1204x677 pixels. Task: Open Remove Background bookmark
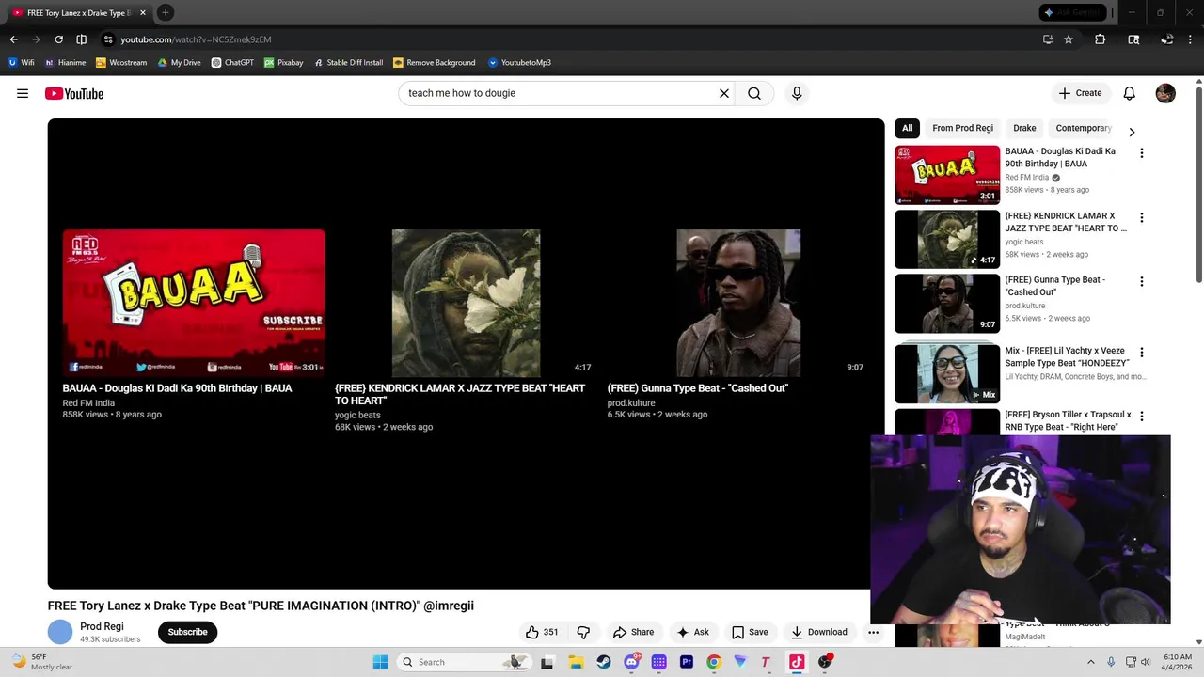(434, 62)
